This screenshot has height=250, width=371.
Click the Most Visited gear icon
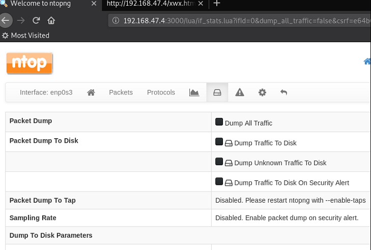coord(5,36)
